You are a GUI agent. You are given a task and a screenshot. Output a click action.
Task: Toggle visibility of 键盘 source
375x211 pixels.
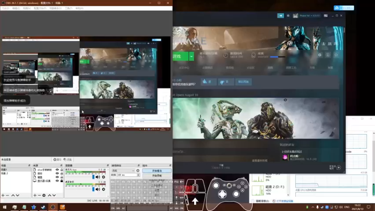57,177
